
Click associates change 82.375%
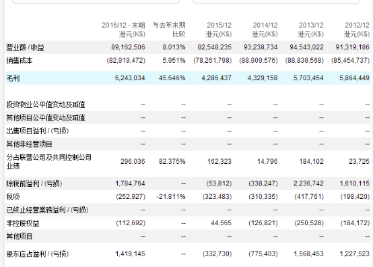[x=172, y=162]
